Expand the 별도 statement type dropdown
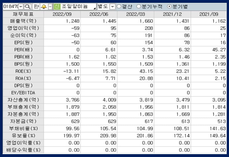 [x=113, y=7]
